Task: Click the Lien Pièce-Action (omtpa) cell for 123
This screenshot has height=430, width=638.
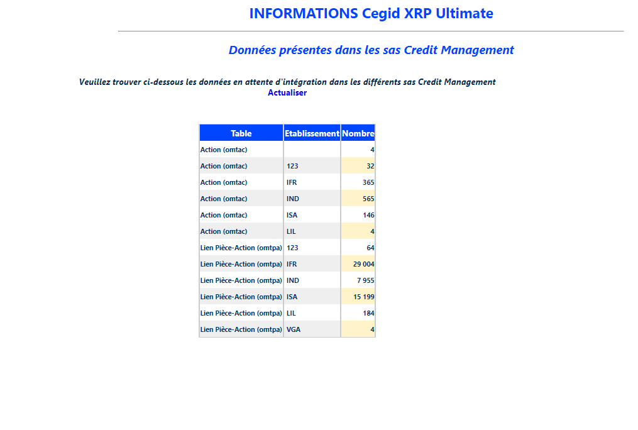Action: [241, 248]
